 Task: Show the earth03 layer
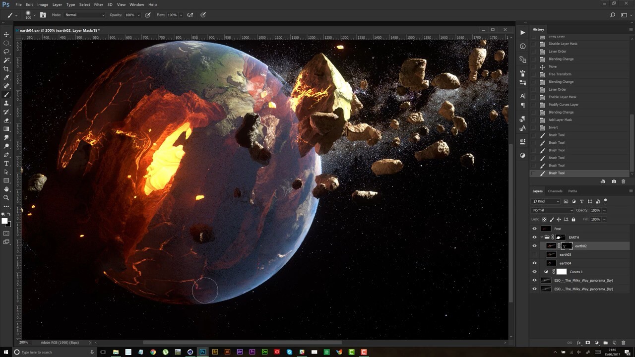click(534, 254)
